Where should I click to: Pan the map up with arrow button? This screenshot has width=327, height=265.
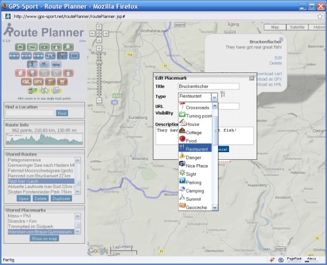pyautogui.click(x=99, y=27)
